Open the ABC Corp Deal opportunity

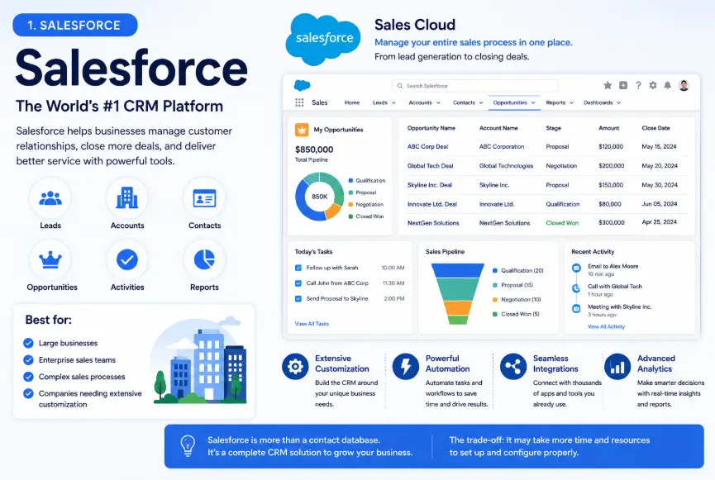tap(427, 147)
